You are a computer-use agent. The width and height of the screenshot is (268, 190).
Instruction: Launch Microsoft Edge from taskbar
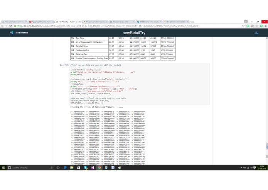[65, 168]
